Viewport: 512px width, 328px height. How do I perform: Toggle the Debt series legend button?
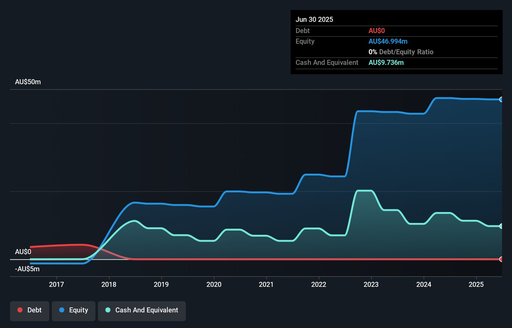pyautogui.click(x=30, y=311)
